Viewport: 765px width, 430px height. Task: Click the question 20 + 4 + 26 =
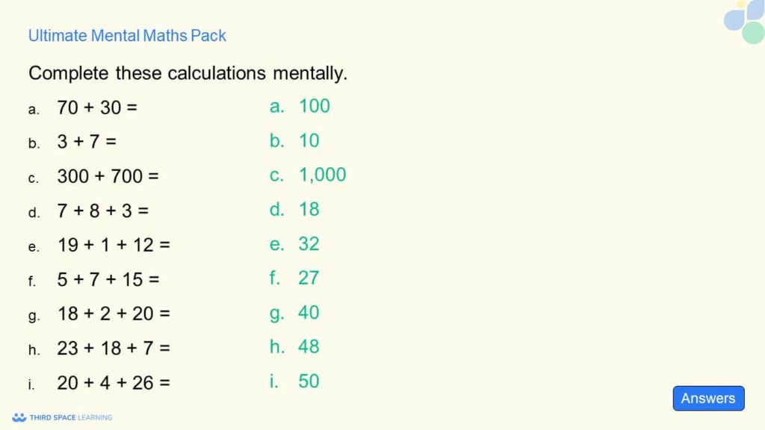(x=114, y=383)
